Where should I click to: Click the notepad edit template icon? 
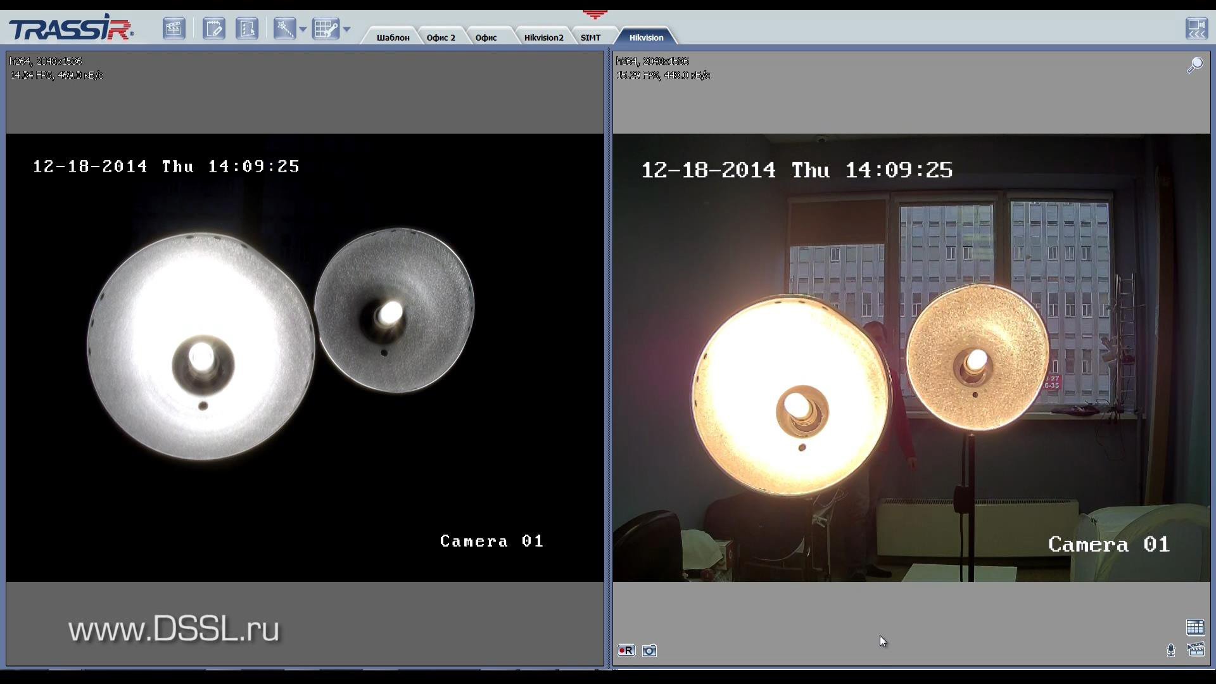click(214, 28)
